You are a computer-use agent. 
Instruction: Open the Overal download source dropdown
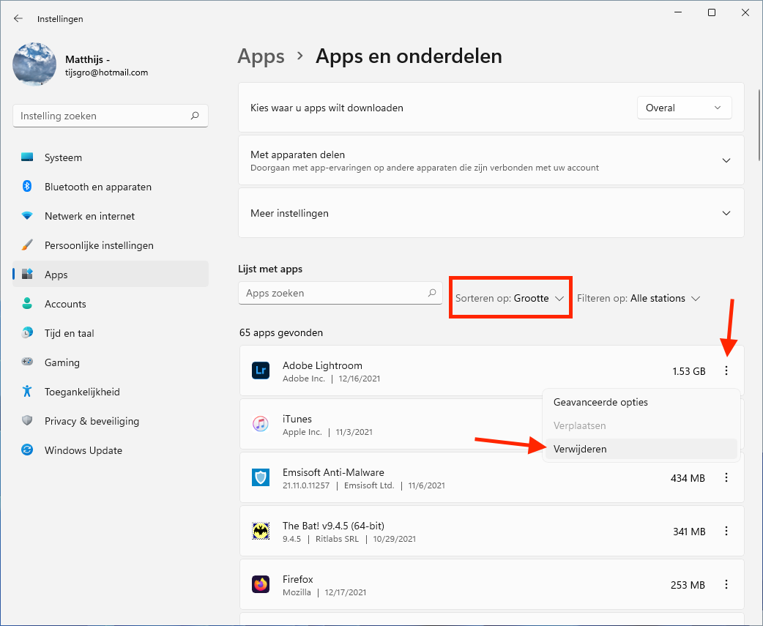coord(684,108)
